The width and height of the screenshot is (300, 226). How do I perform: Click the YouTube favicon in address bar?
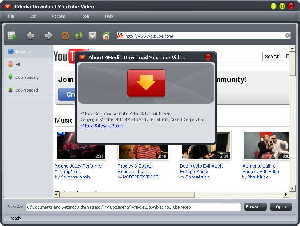point(120,35)
